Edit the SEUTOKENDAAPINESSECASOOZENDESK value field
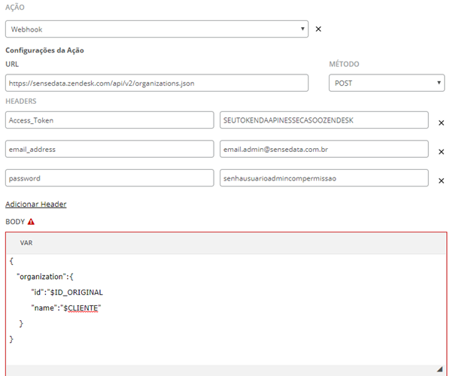The height and width of the screenshot is (376, 453). [x=324, y=120]
